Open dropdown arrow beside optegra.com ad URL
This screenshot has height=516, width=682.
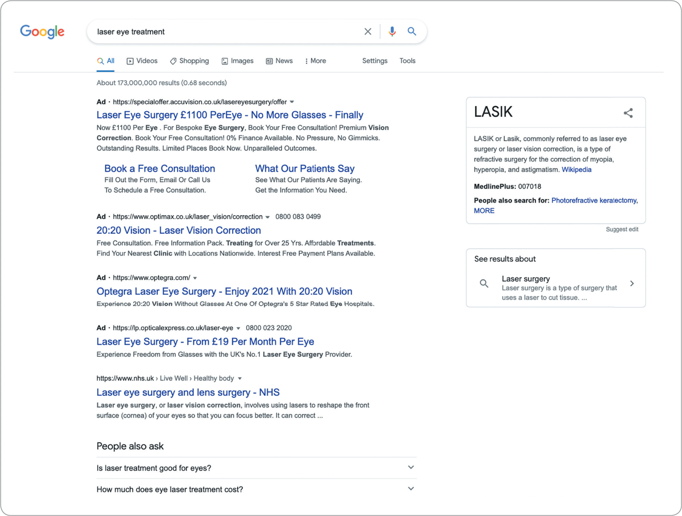coord(195,278)
